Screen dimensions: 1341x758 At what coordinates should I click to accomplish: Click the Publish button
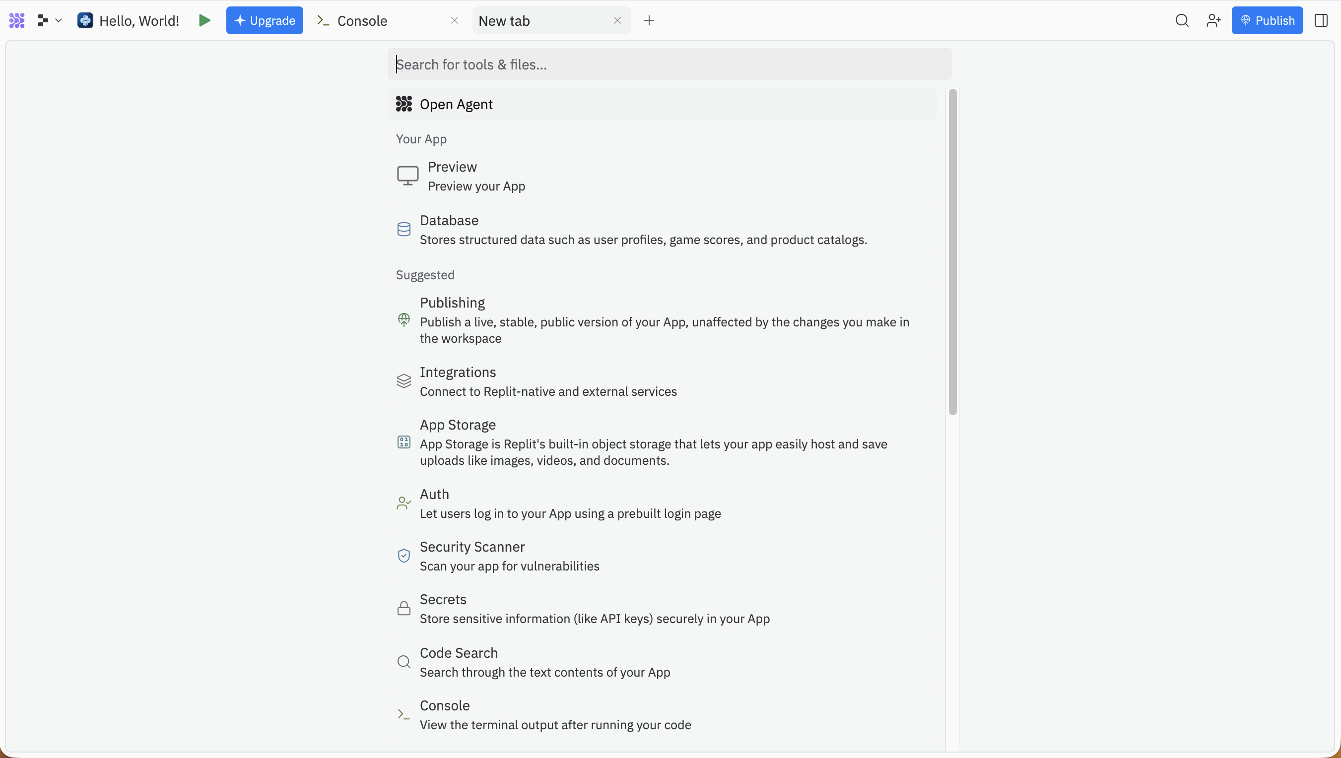click(1267, 20)
